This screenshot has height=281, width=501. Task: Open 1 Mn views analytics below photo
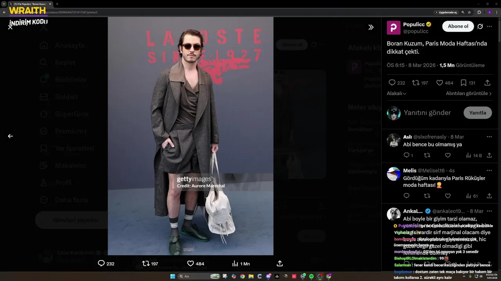point(241,263)
